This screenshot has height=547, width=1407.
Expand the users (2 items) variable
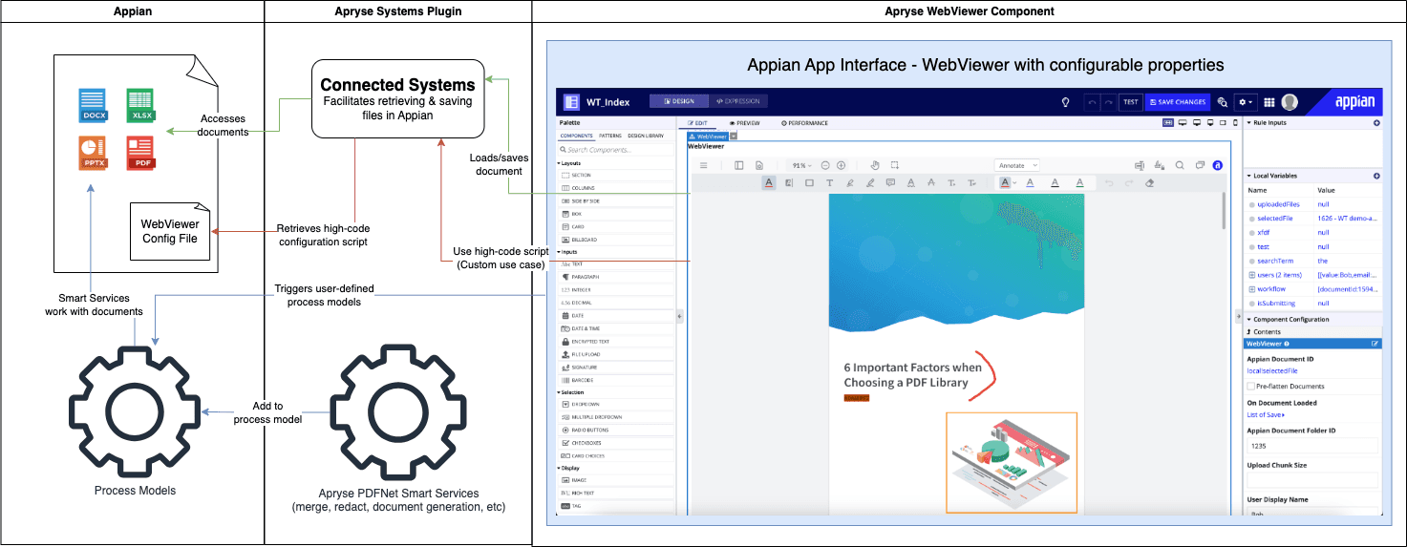tap(1251, 275)
